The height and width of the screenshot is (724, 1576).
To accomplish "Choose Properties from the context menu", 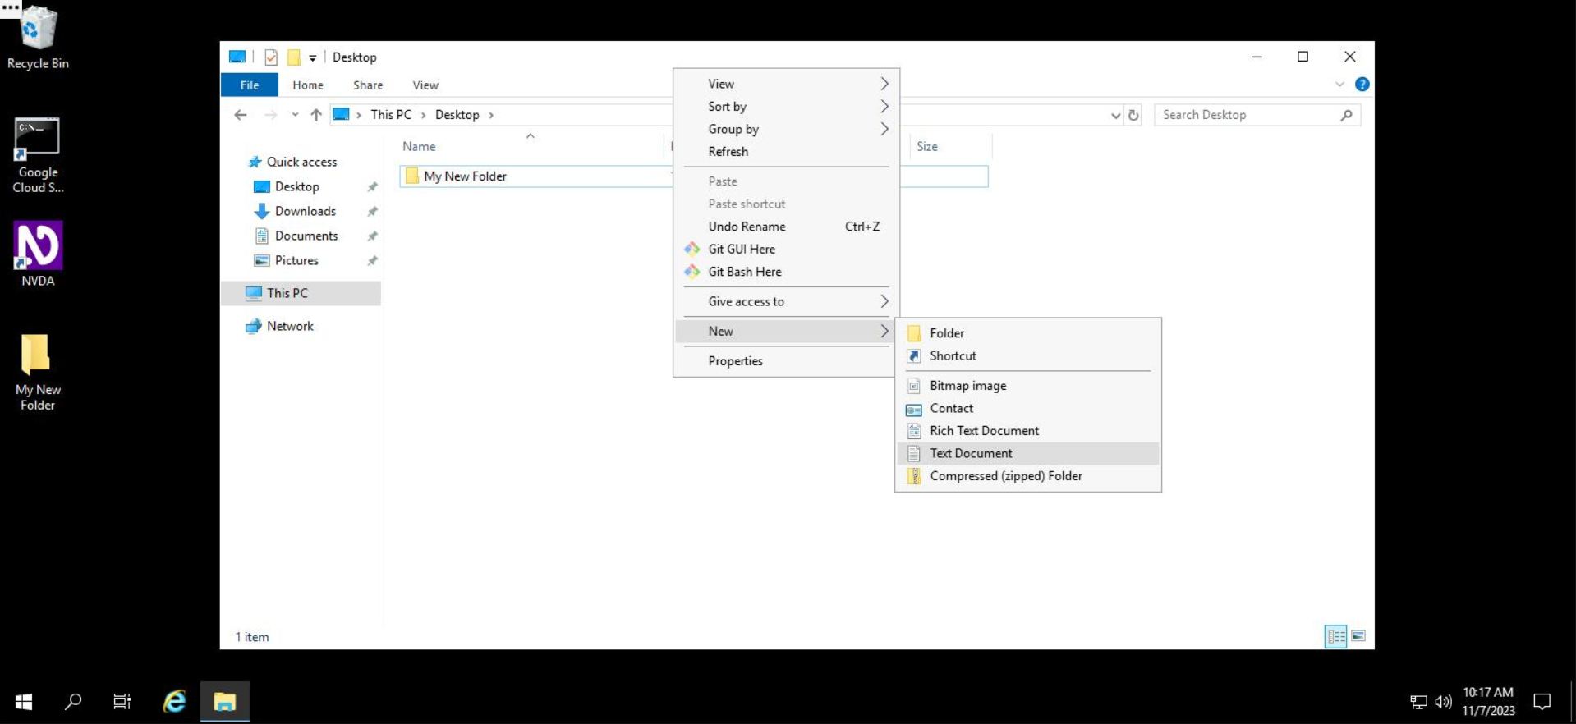I will 786,361.
